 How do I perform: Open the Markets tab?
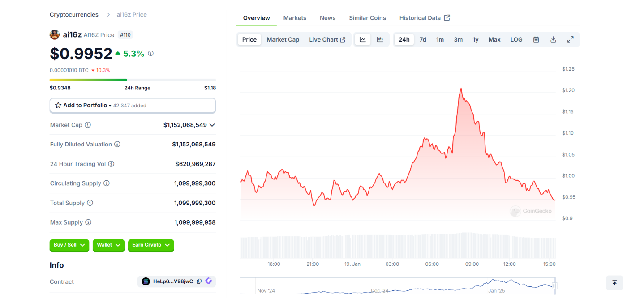click(295, 18)
